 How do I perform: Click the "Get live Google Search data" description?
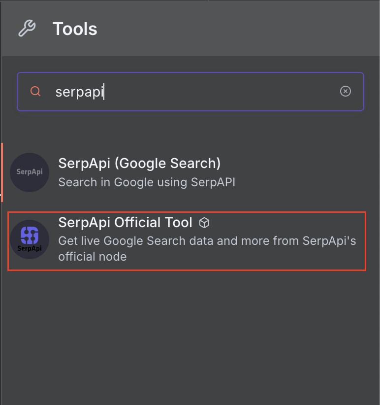207,241
